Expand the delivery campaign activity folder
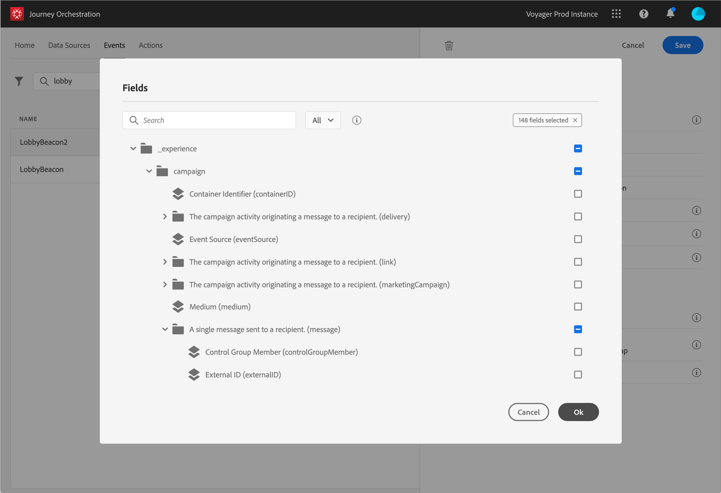Screen dimensions: 721x493 tap(165, 216)
